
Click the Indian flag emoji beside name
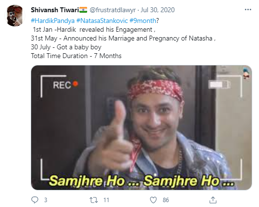click(83, 10)
